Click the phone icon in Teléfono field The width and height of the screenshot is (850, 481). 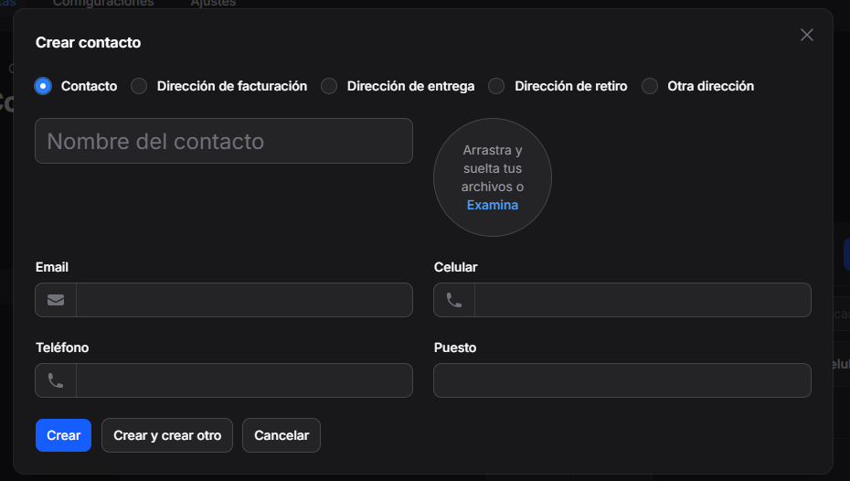coord(56,380)
